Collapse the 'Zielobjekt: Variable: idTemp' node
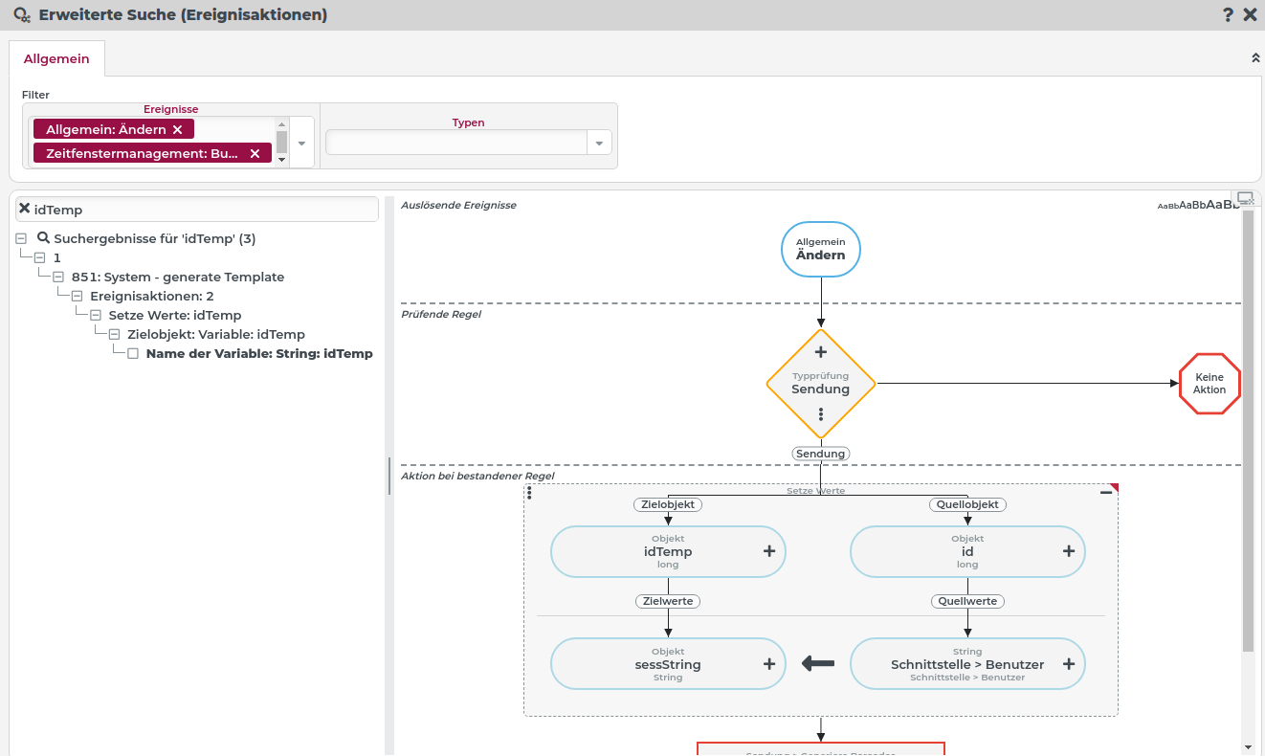 point(114,334)
